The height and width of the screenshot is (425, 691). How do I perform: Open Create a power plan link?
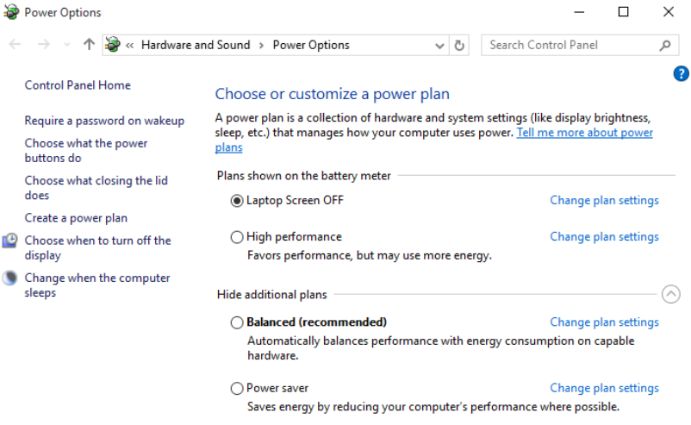click(76, 218)
